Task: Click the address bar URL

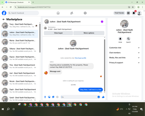Action: click(x=34, y=7)
